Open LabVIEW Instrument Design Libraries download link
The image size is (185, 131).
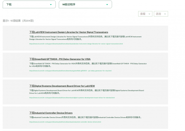(x=69, y=32)
